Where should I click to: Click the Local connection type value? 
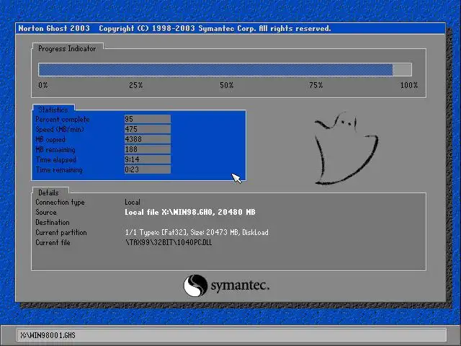(133, 202)
